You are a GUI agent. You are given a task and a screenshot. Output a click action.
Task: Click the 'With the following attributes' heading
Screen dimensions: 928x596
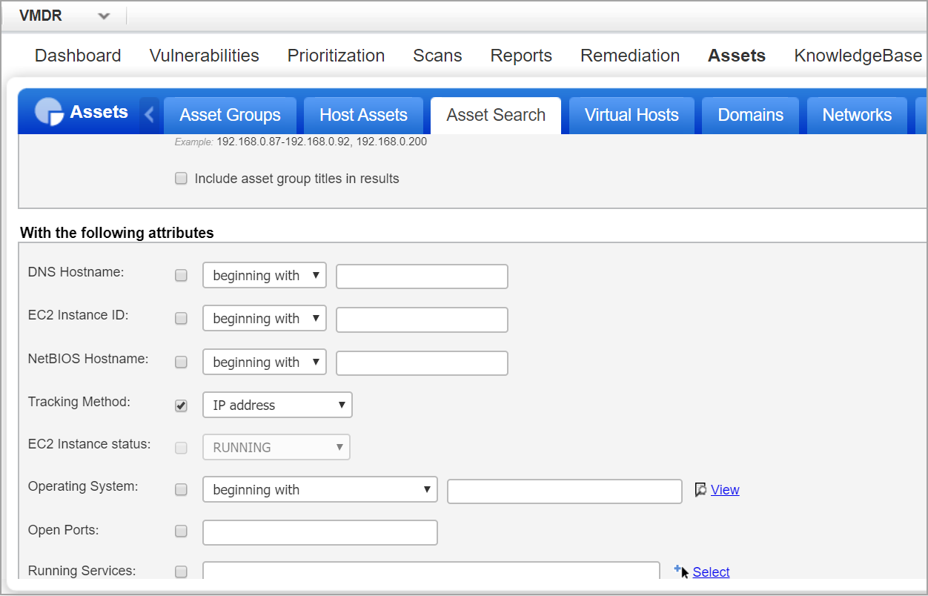[x=117, y=233]
